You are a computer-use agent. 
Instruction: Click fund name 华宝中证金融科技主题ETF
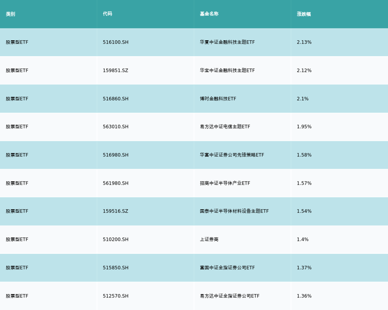click(227, 70)
